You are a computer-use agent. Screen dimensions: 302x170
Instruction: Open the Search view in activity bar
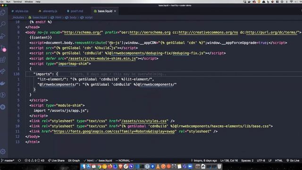[3, 24]
